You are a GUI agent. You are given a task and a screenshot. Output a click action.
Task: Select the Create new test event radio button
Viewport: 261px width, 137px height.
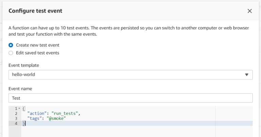[11, 45]
